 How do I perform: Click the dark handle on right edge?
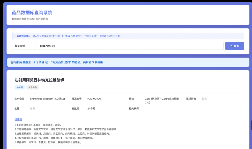(251, 125)
